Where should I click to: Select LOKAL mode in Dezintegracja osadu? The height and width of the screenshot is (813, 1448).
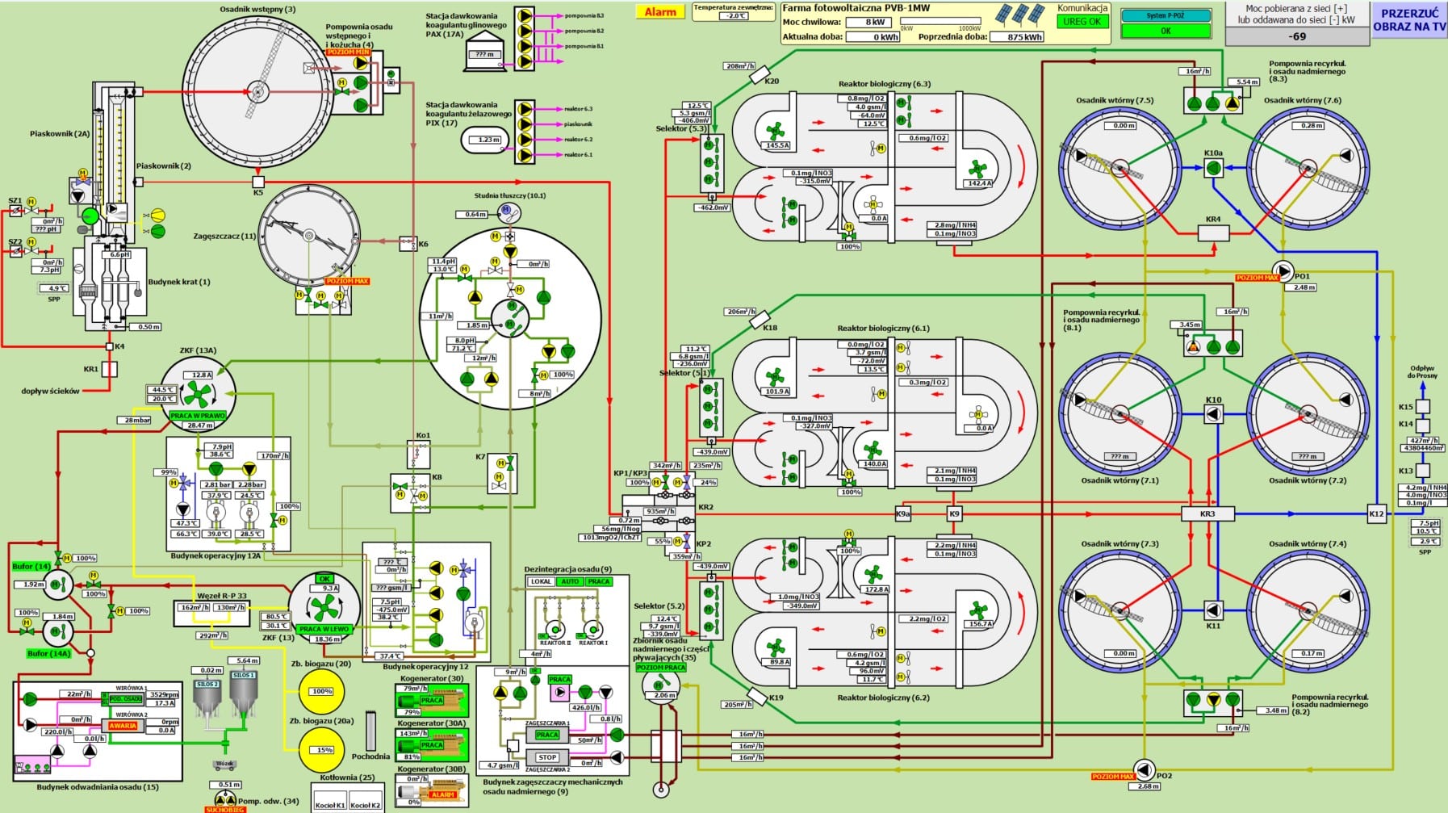pyautogui.click(x=541, y=581)
